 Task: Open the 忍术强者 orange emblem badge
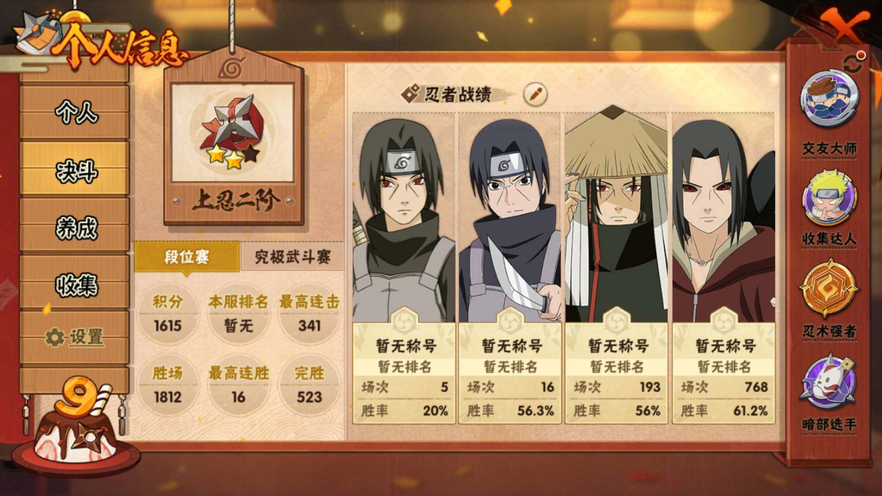(829, 288)
